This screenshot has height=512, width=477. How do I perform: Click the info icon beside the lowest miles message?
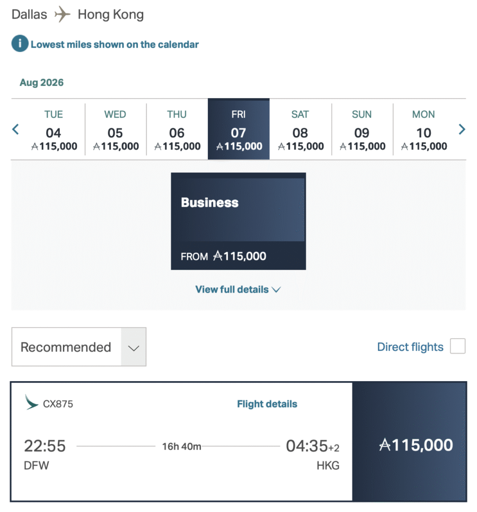pos(20,44)
